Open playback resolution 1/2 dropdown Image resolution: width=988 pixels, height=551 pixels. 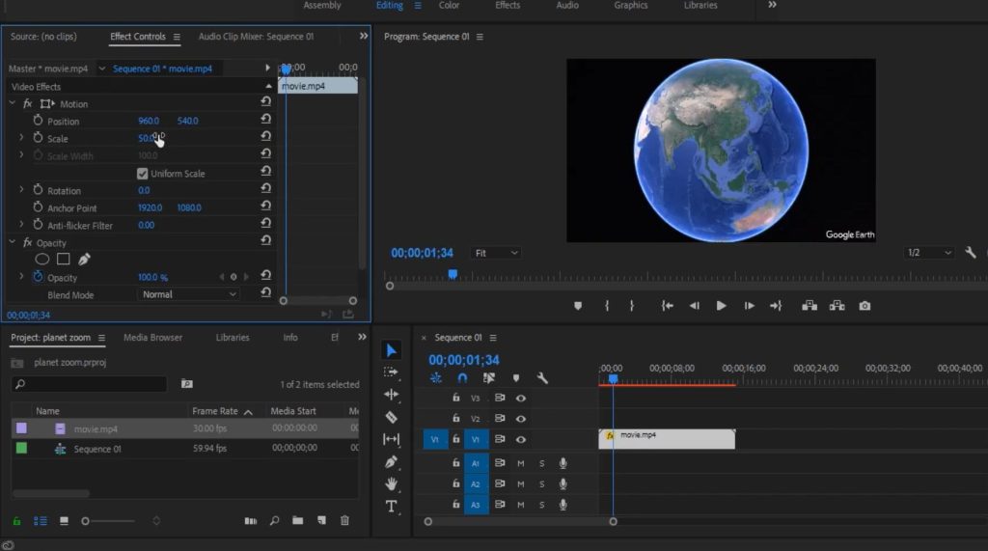click(x=928, y=252)
